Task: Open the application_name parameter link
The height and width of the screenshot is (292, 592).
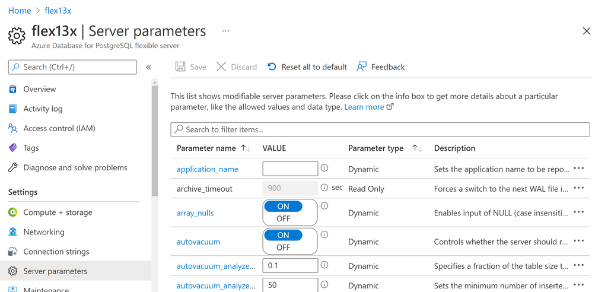Action: coord(207,169)
